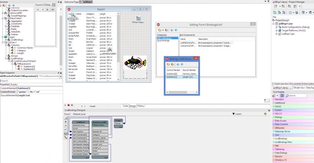Open the Events tab in Object Inspector
This screenshot has height=163, width=314.
14,85
